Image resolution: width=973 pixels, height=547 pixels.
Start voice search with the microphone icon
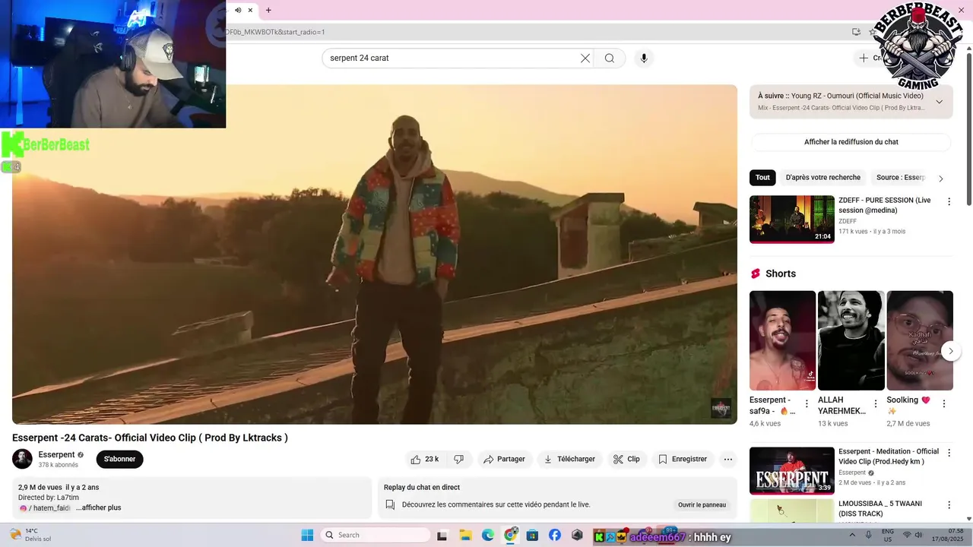point(644,58)
